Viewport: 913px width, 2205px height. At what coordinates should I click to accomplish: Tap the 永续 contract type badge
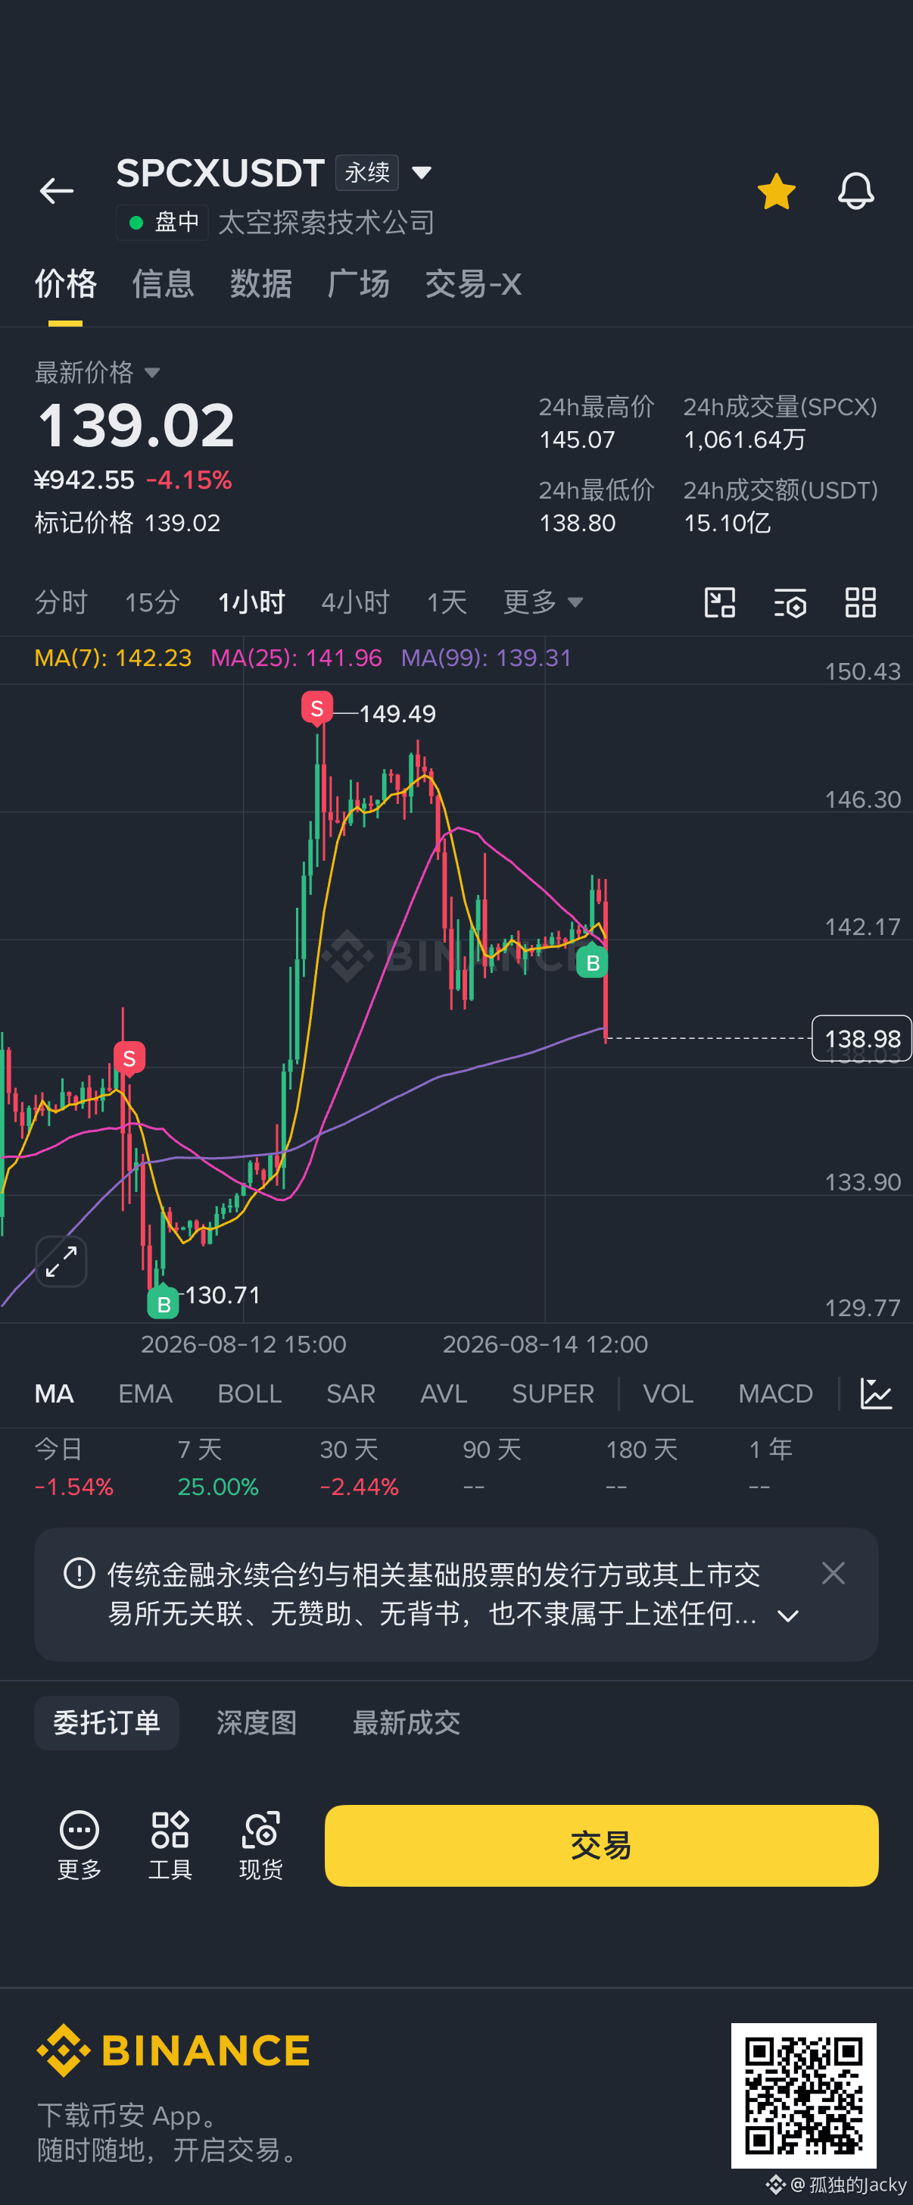366,173
